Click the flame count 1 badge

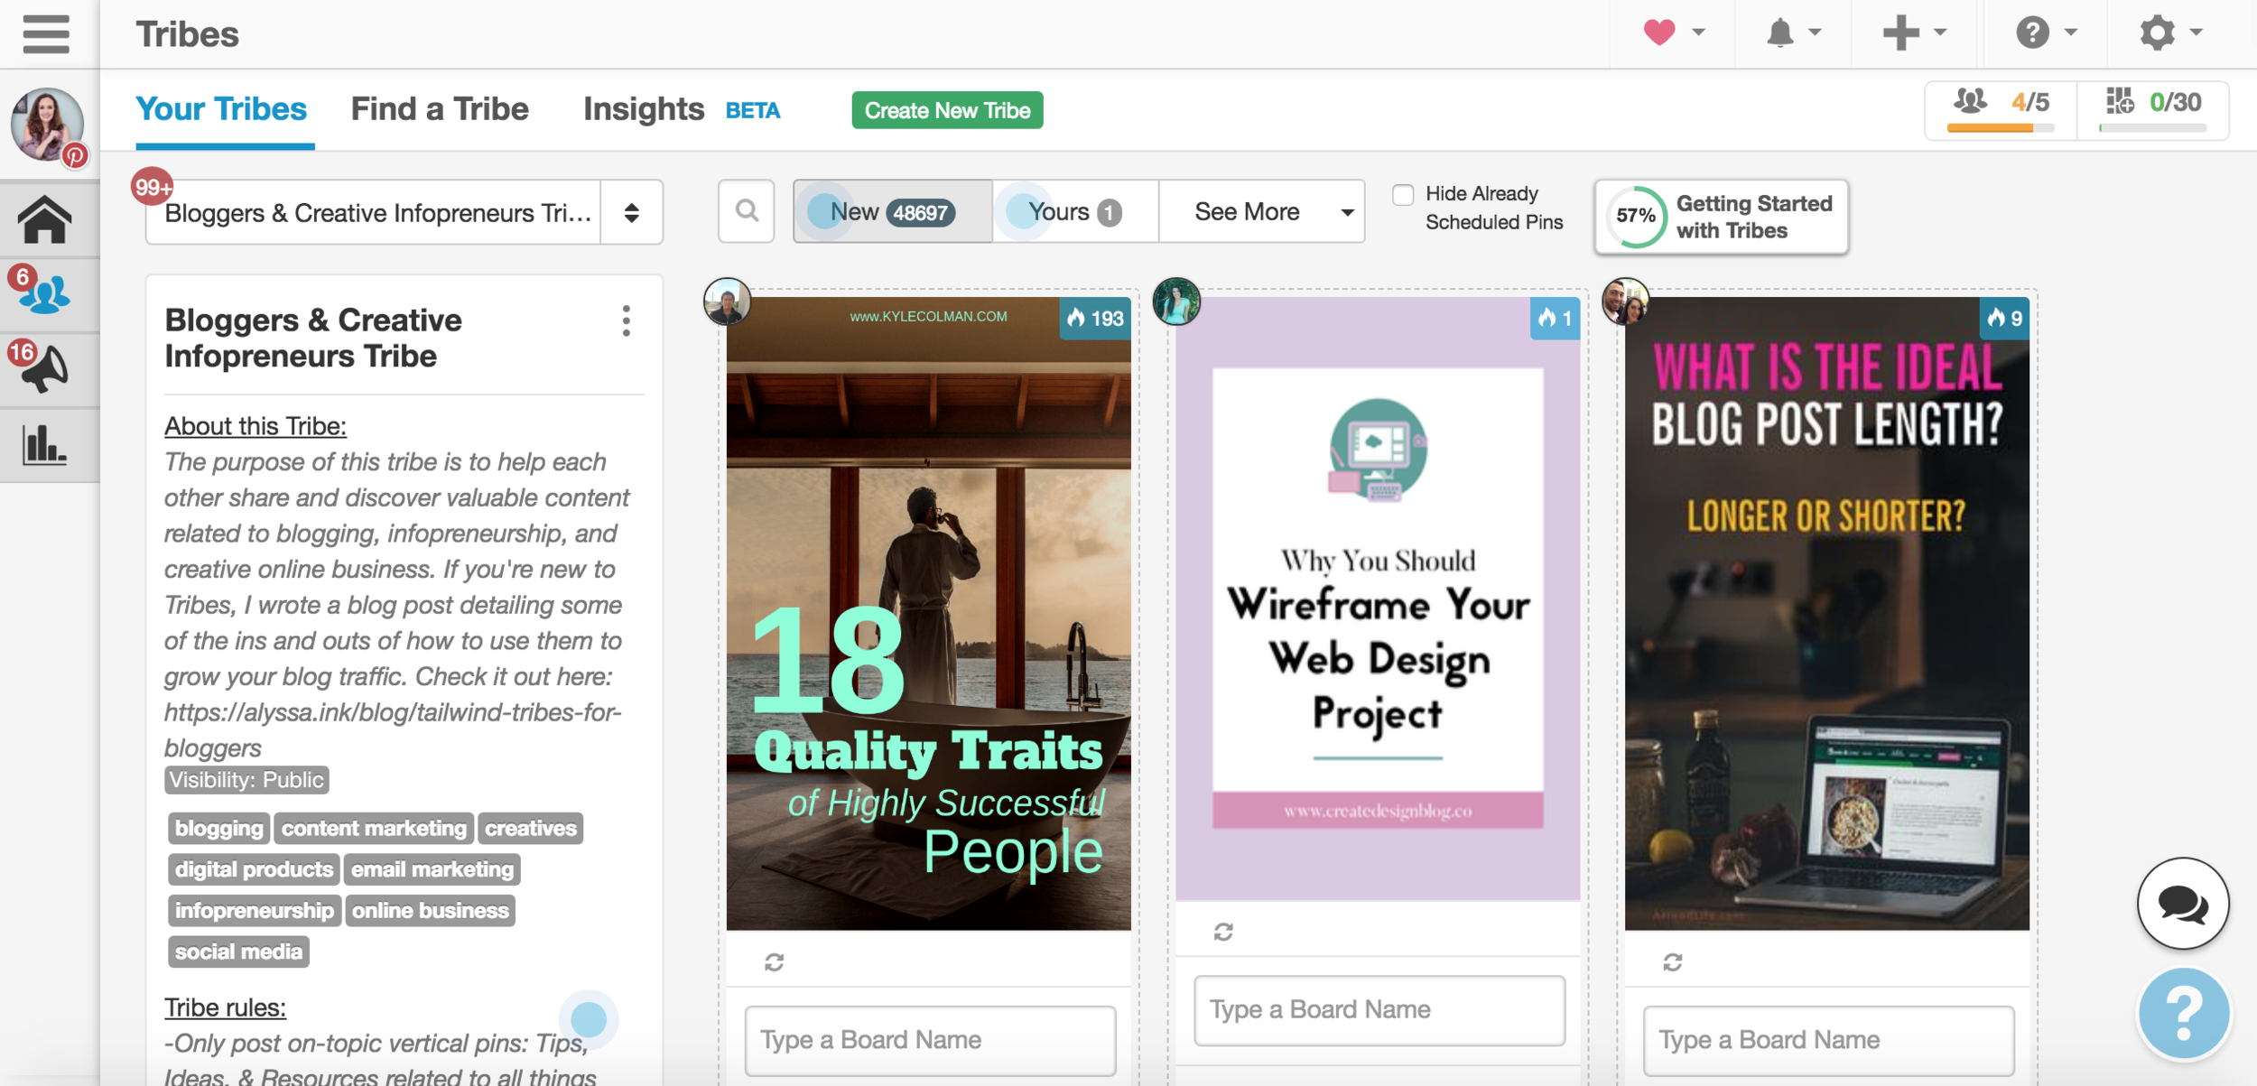pyautogui.click(x=1555, y=318)
